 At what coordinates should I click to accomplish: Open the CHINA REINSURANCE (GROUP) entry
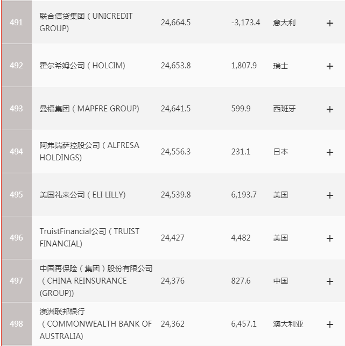96,281
